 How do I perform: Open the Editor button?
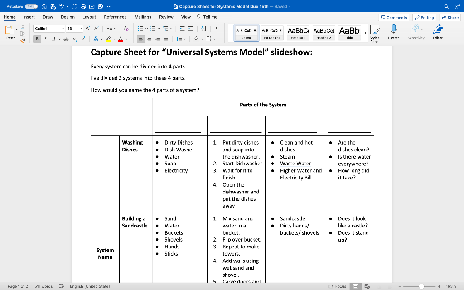[438, 32]
